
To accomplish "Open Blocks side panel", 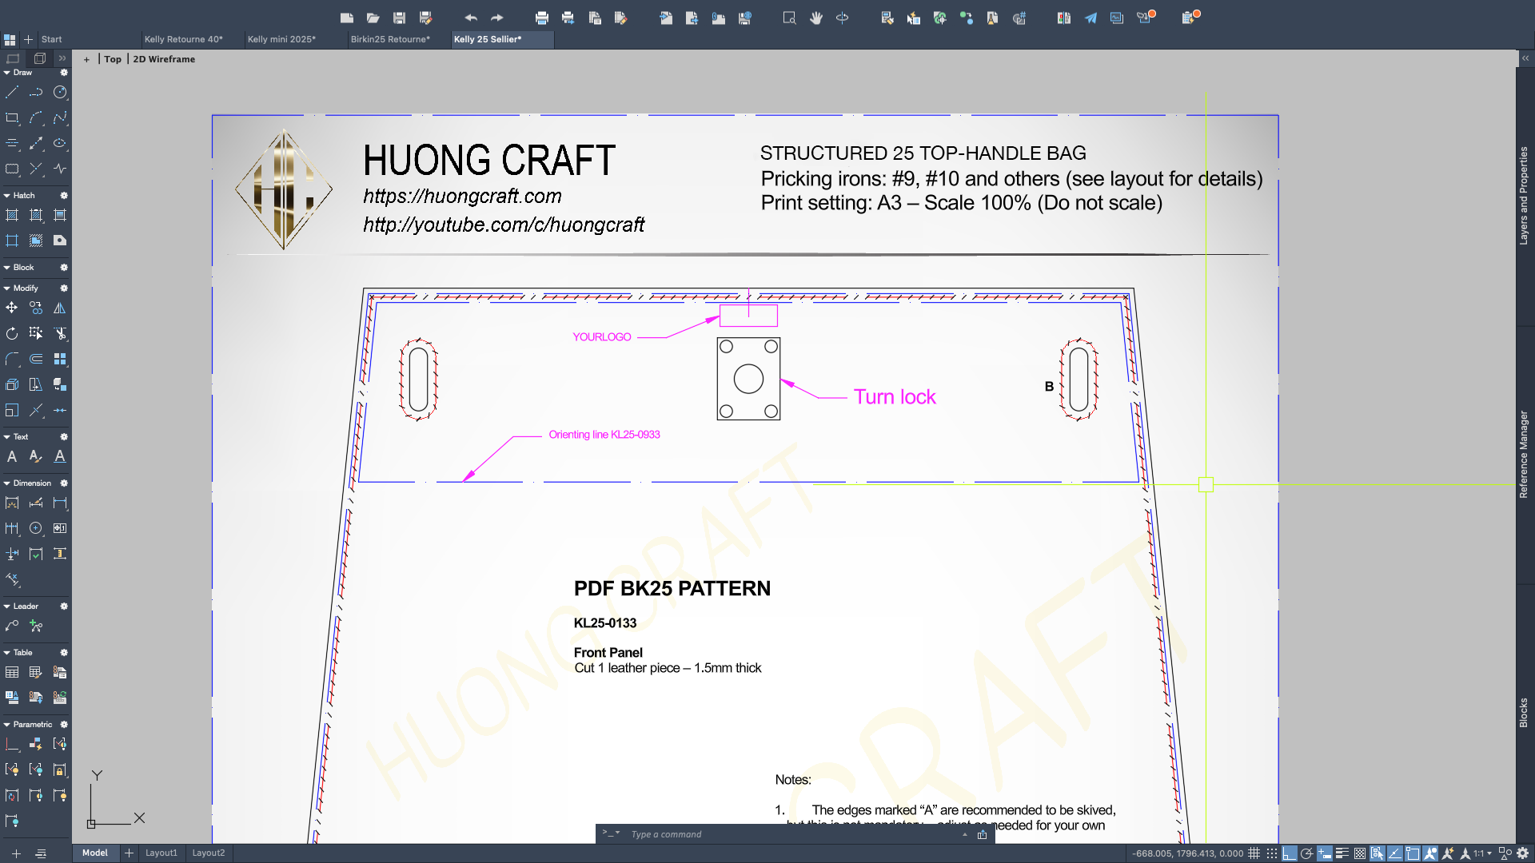I will point(1524,713).
